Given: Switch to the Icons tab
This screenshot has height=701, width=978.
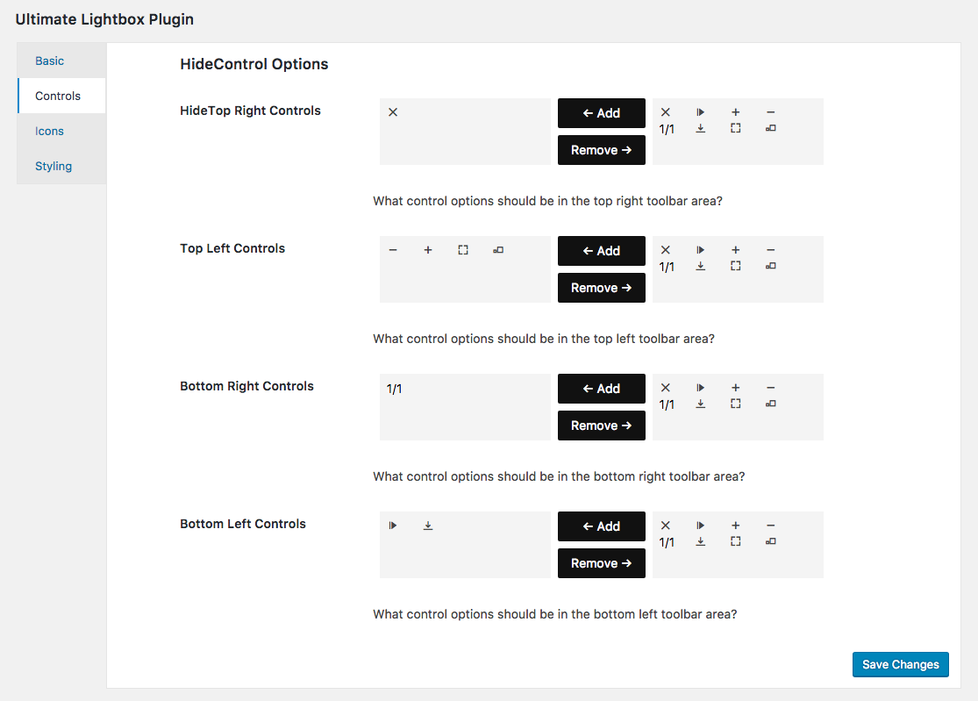Looking at the screenshot, I should [x=49, y=131].
